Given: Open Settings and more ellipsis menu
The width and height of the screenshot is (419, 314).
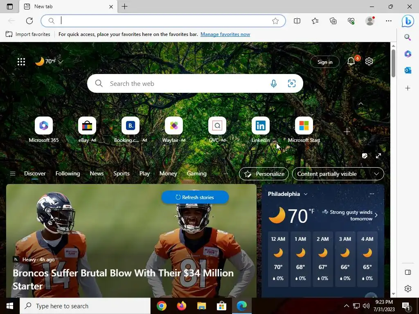Looking at the screenshot, I should pos(389,21).
